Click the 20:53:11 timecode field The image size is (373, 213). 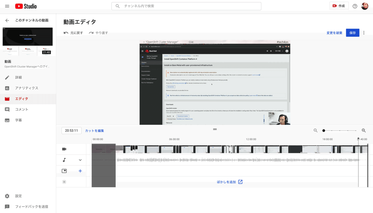point(71,131)
